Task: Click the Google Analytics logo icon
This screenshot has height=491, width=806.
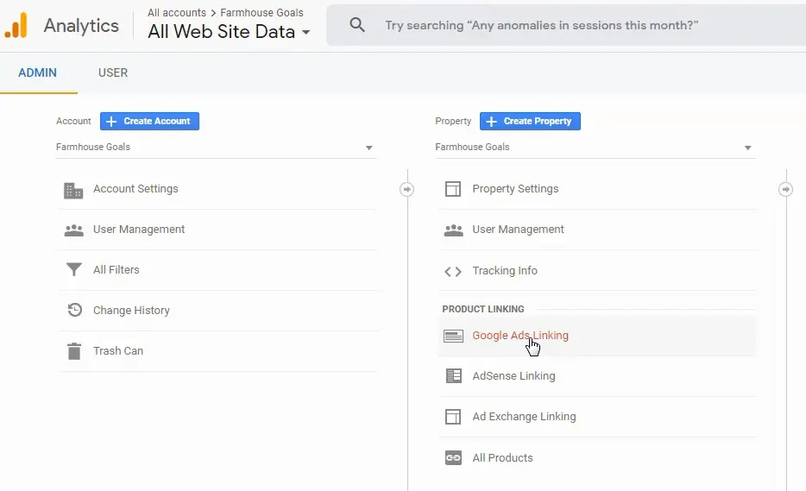Action: tap(16, 25)
